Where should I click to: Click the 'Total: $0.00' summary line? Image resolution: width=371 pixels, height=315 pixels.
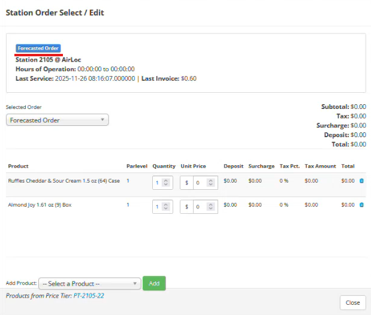pos(349,144)
